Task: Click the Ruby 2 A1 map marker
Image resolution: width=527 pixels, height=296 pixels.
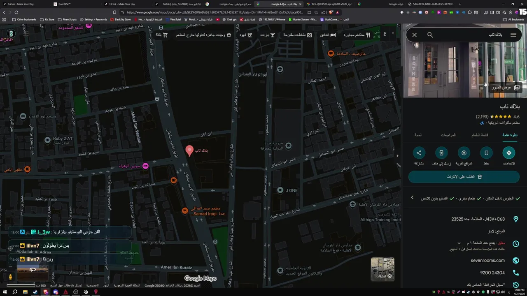Action: 47,140
